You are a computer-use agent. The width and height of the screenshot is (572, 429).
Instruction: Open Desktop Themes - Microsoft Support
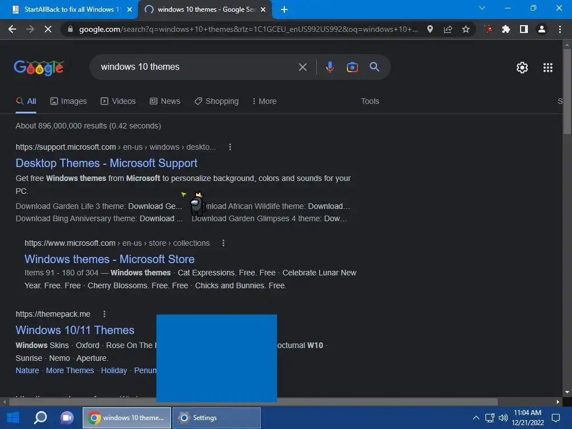pyautogui.click(x=107, y=163)
